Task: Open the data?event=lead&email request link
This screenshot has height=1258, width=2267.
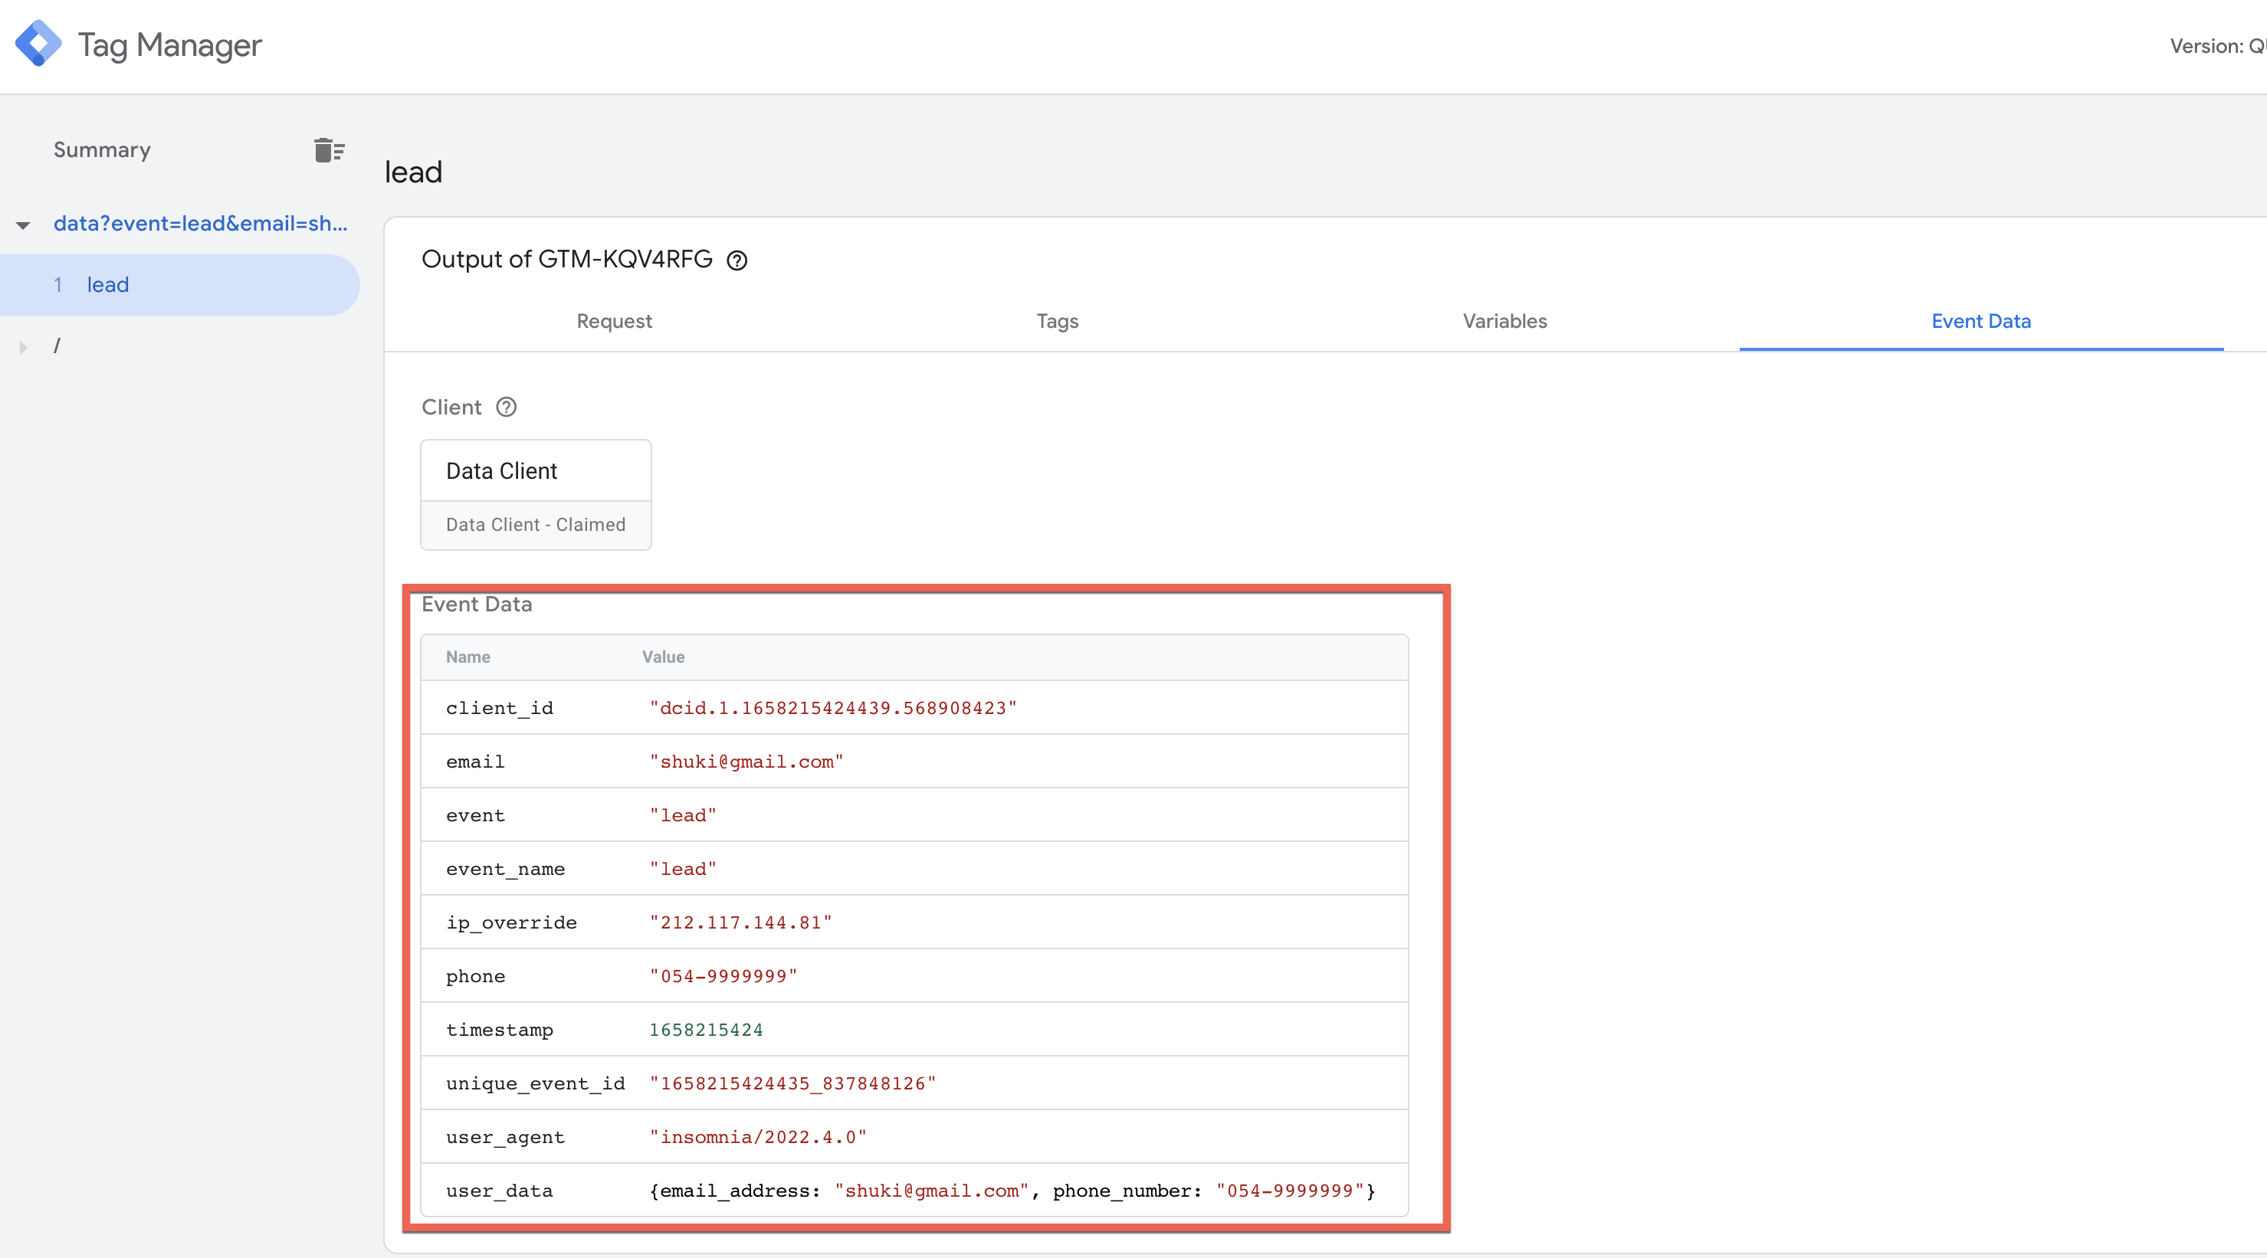Action: point(200,224)
